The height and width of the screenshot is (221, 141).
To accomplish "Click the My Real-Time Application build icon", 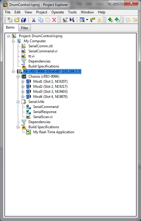I will coord(28,132).
